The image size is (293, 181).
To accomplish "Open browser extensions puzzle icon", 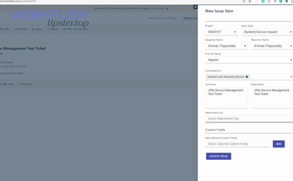I will coord(286,1).
